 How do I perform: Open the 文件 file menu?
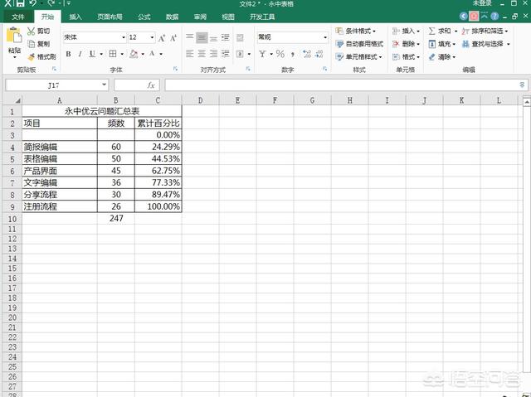pyautogui.click(x=18, y=17)
